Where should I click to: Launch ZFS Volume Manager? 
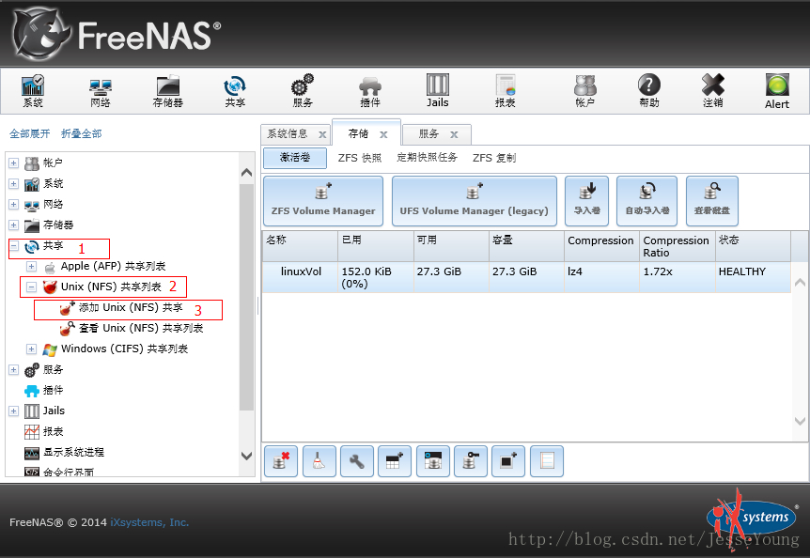coord(323,201)
